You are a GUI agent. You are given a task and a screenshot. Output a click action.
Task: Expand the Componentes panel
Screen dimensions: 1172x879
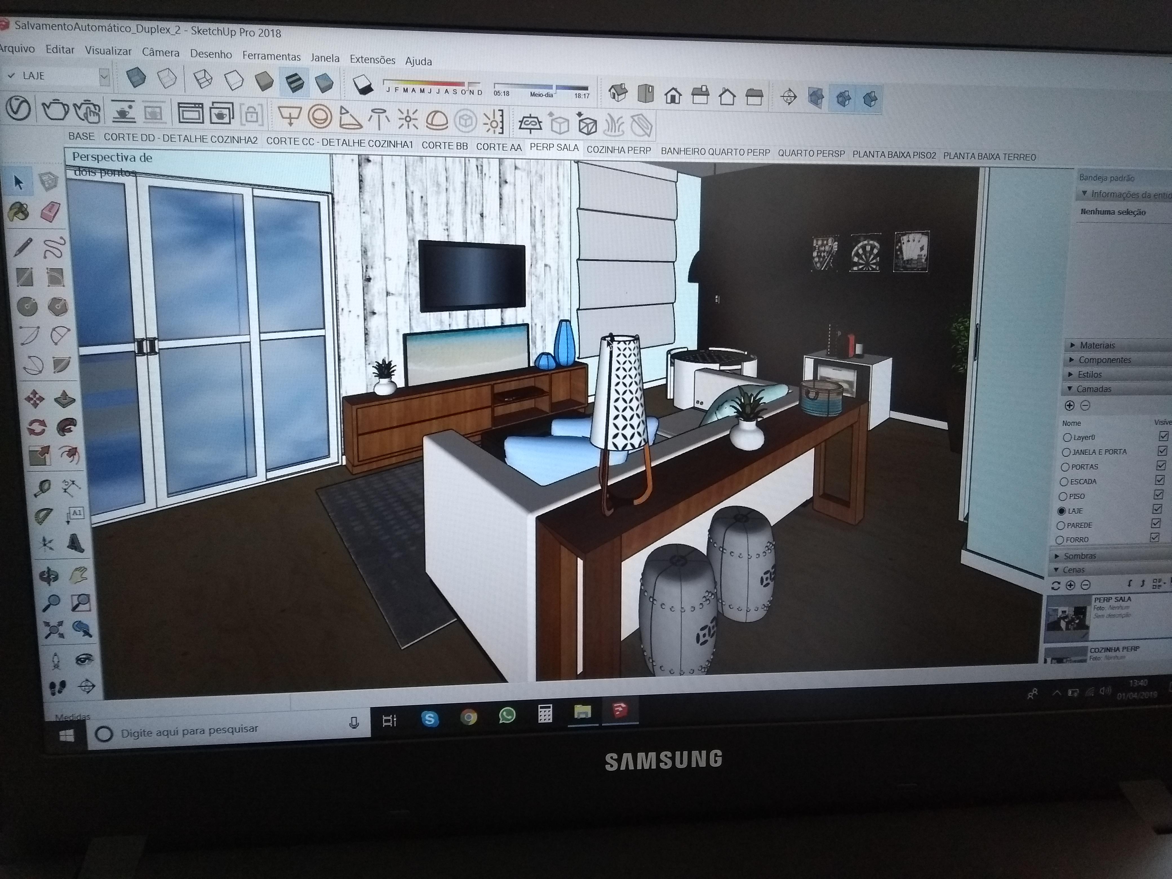click(1117, 360)
